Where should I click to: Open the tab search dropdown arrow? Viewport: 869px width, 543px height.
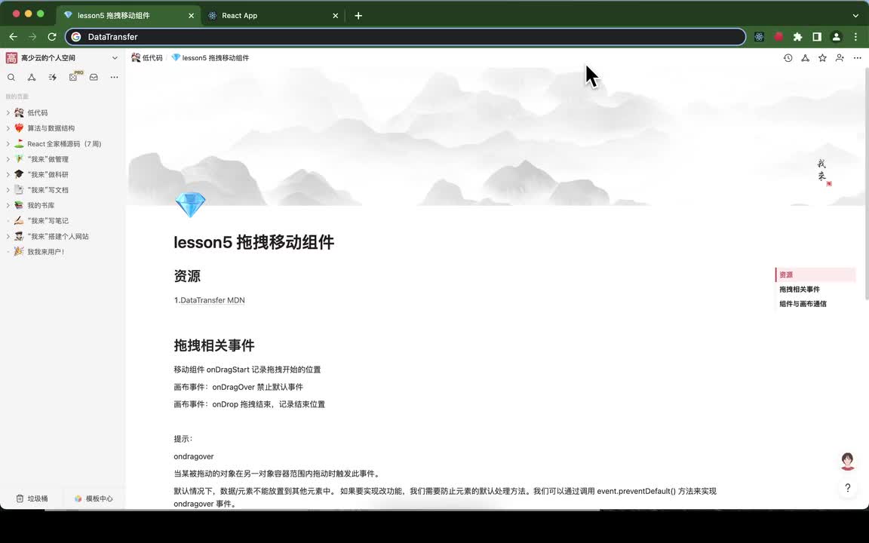pyautogui.click(x=855, y=16)
